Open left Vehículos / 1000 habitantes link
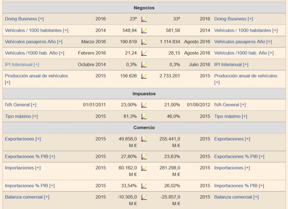This screenshot has height=209, width=288. pyautogui.click(x=37, y=30)
